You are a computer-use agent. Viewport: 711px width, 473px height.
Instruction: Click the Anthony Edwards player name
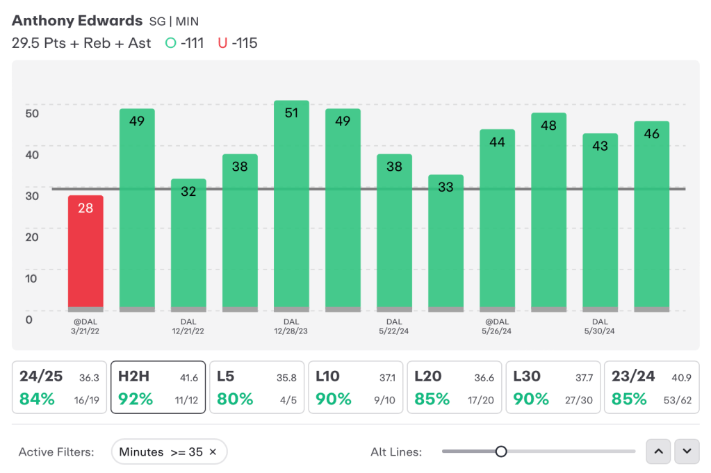[77, 21]
